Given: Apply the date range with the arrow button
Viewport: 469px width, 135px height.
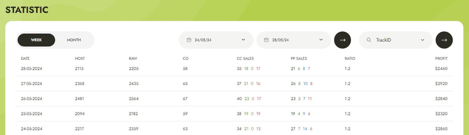Looking at the screenshot, I should point(343,40).
